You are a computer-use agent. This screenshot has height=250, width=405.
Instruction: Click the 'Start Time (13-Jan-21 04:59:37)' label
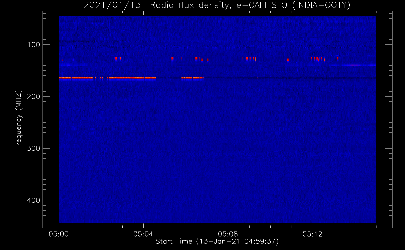[x=217, y=241]
